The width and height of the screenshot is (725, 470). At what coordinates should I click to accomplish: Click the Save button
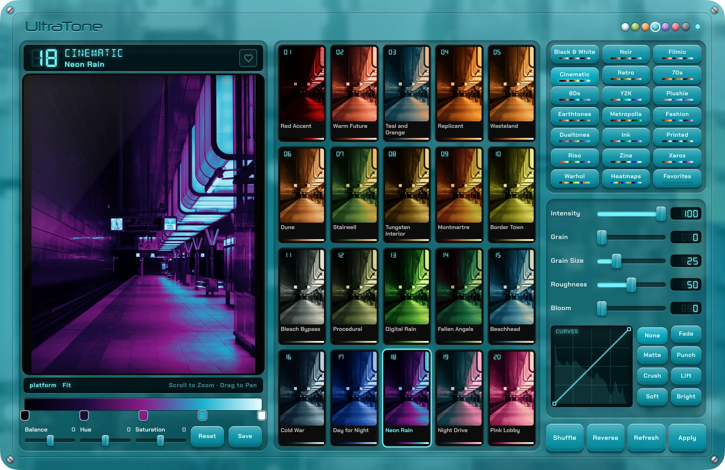pos(245,436)
